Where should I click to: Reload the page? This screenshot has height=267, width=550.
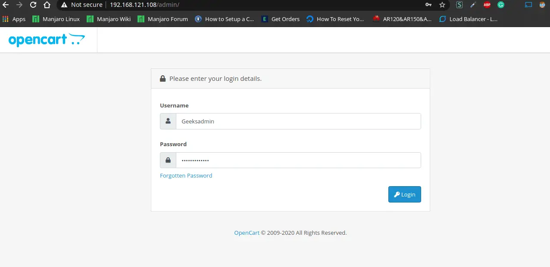pos(33,5)
